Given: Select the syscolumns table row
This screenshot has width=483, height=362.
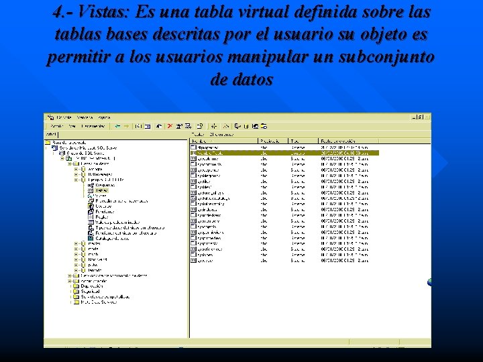Looking at the screenshot, I should 284,158.
